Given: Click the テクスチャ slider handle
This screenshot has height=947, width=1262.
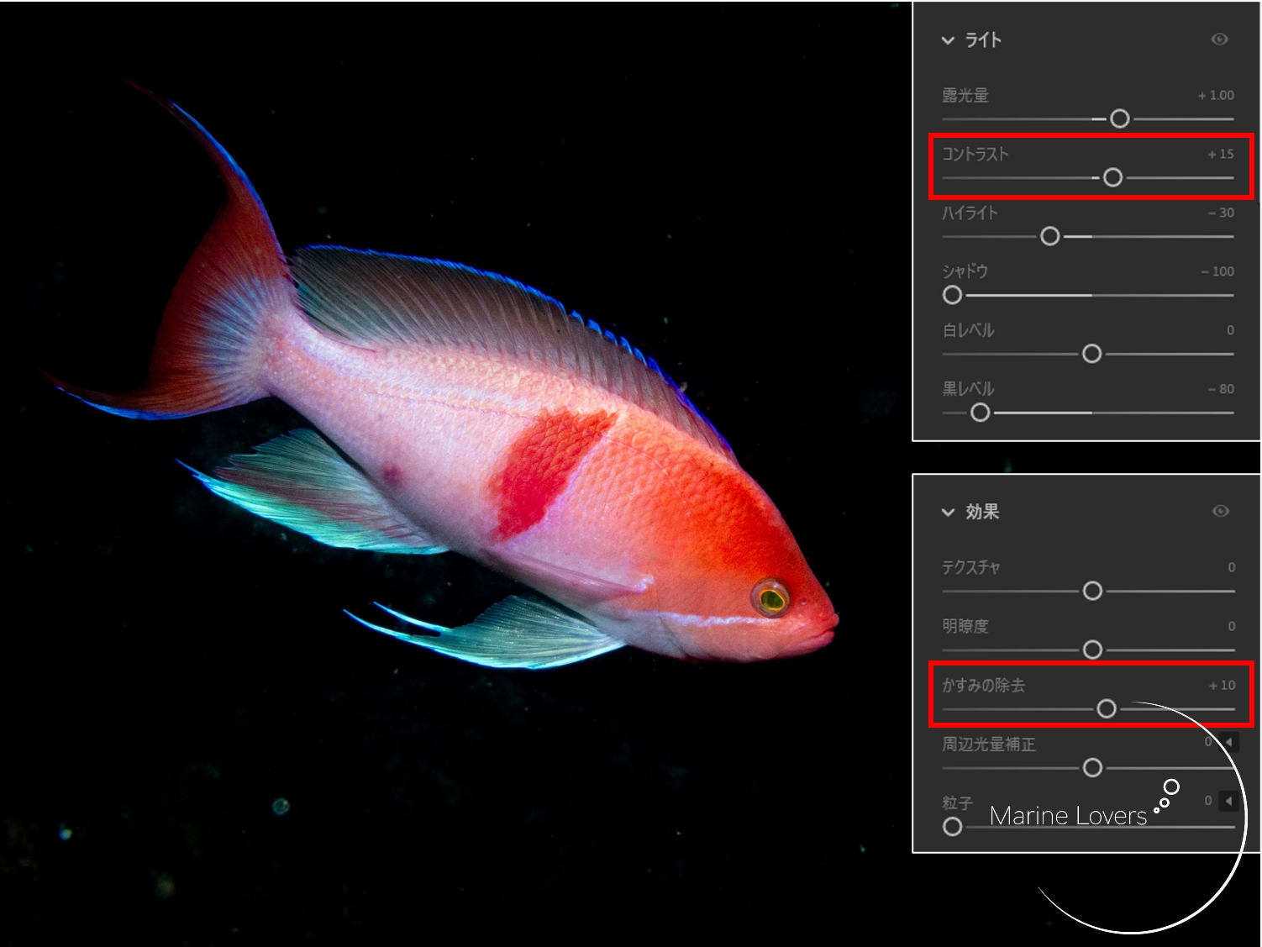Looking at the screenshot, I should tap(1092, 592).
